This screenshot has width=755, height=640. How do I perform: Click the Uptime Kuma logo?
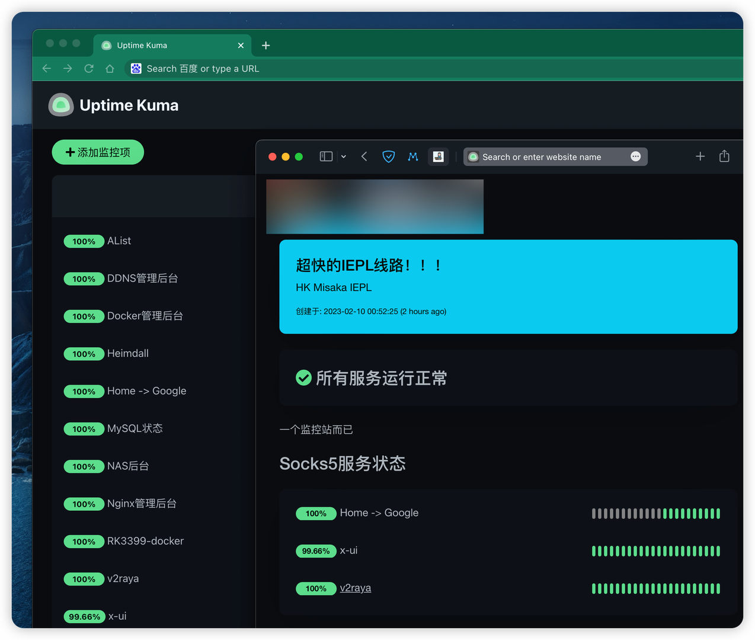tap(60, 105)
